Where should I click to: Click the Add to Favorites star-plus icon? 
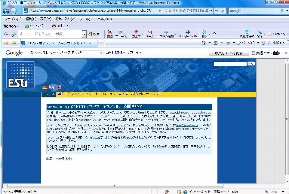pyautogui.click(x=14, y=43)
